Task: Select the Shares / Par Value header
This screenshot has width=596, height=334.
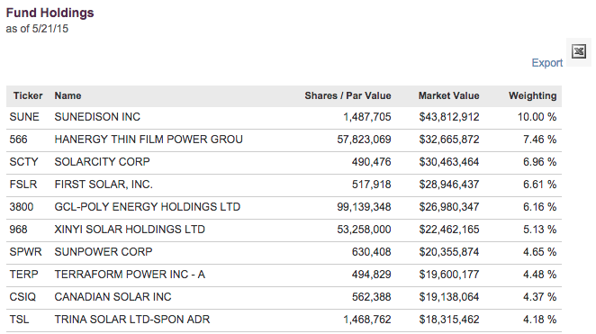Action: coord(348,95)
